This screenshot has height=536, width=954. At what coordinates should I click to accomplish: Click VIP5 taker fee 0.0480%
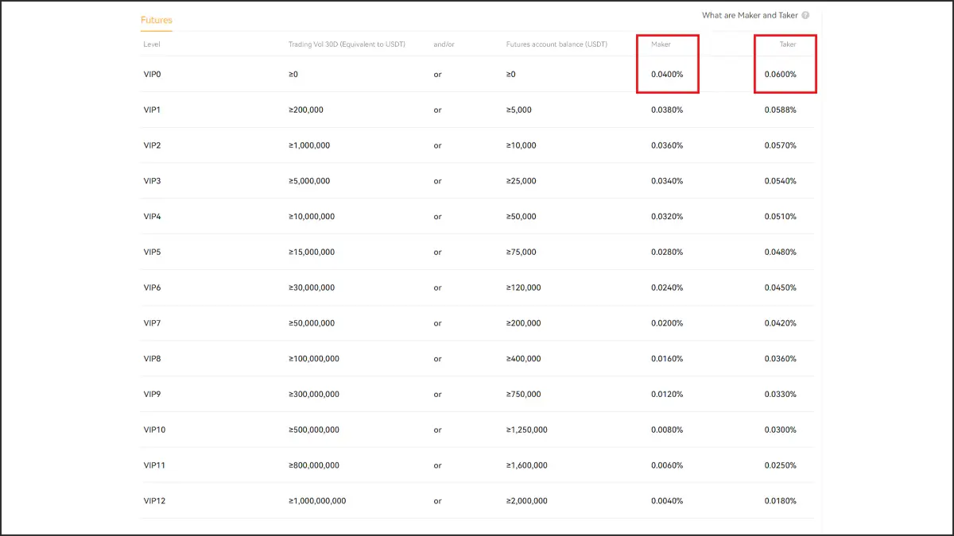(780, 253)
